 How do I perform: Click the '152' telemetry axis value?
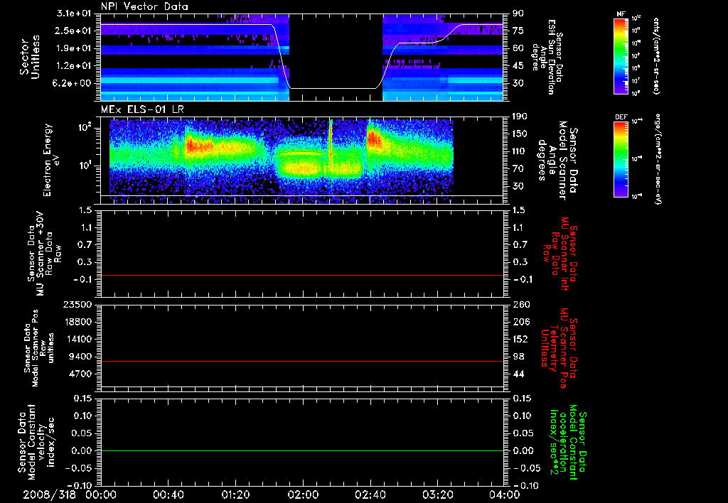tap(520, 339)
